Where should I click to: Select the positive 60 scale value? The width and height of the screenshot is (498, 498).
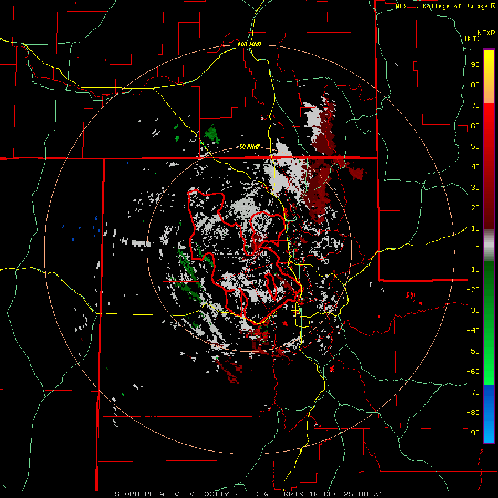475,126
